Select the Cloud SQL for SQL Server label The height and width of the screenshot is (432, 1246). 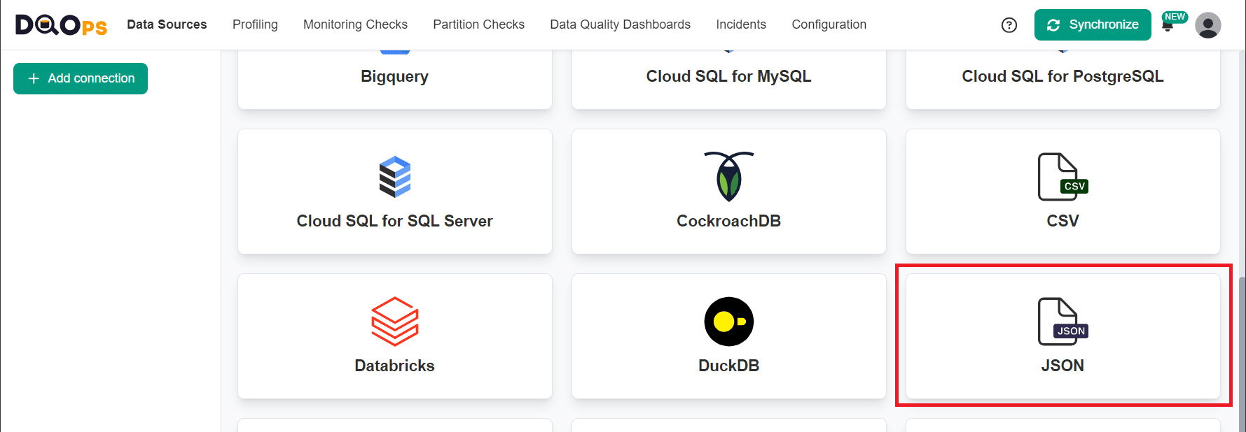[394, 221]
